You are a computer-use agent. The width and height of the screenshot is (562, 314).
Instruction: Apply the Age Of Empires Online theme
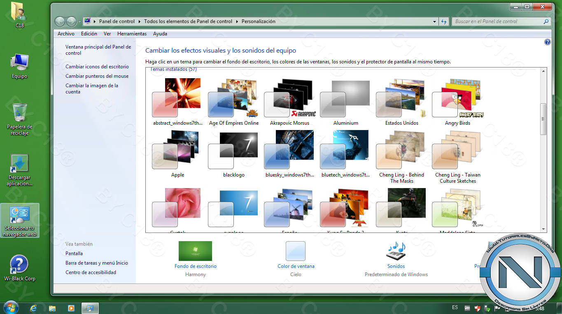[234, 102]
